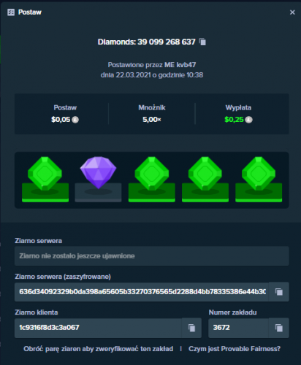Click the date text 'dnia 22.03.2021 o godzinie 10:38'
Screen dimensions: 301x365
point(152,75)
